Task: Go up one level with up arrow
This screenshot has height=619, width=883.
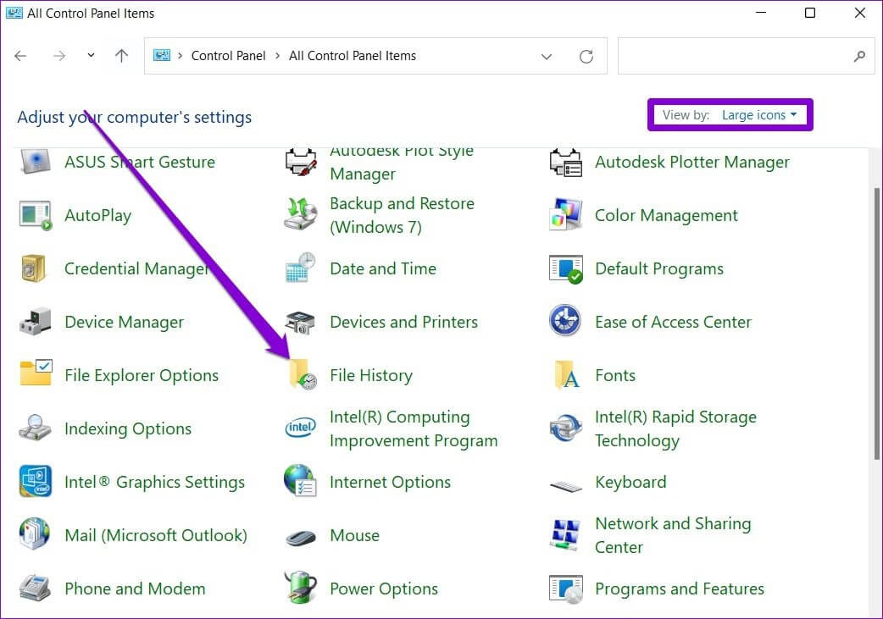Action: (x=122, y=55)
